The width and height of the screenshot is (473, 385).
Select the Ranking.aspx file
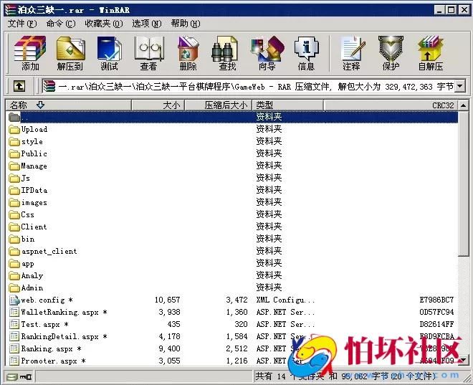(x=45, y=348)
